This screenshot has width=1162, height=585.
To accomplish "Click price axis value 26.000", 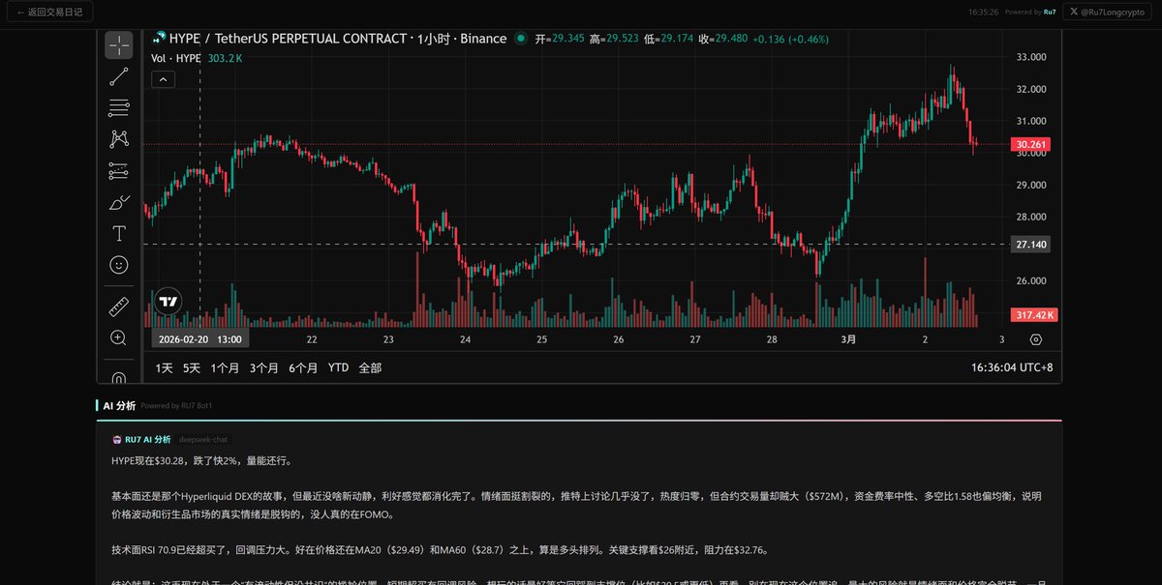I will (x=1030, y=280).
